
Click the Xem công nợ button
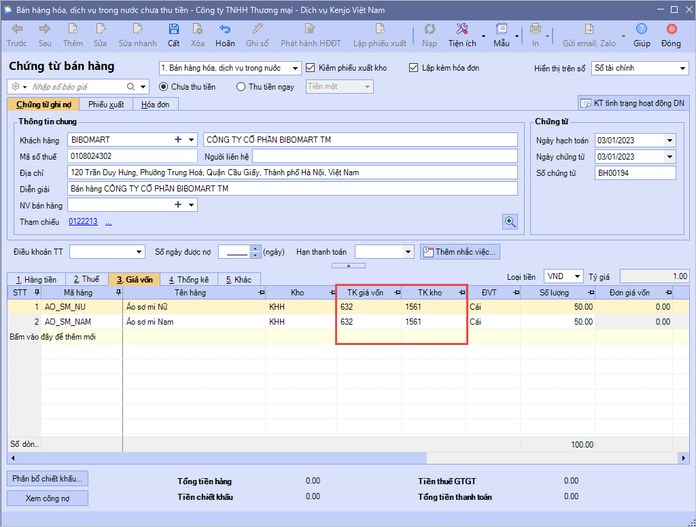point(48,498)
